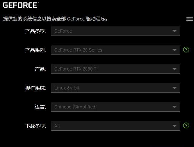Click help icon next to download type
Screen dimensions: 194x147
click(186, 126)
